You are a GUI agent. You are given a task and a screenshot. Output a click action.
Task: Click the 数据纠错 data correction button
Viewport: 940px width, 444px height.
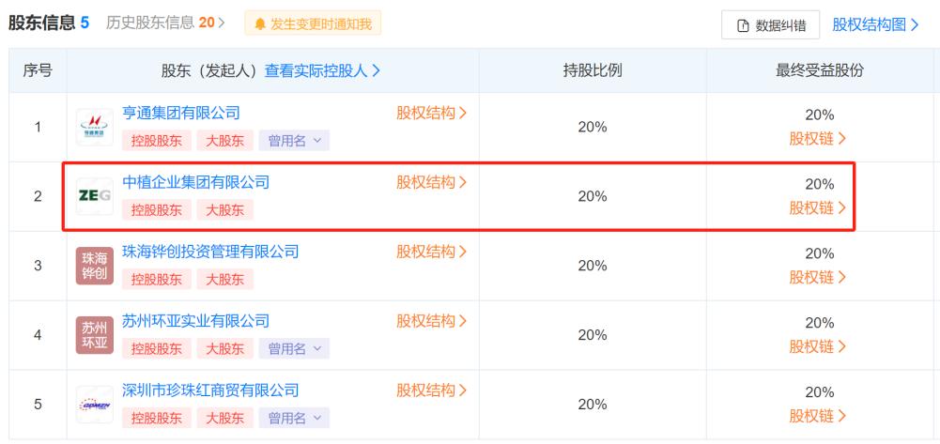pos(771,24)
